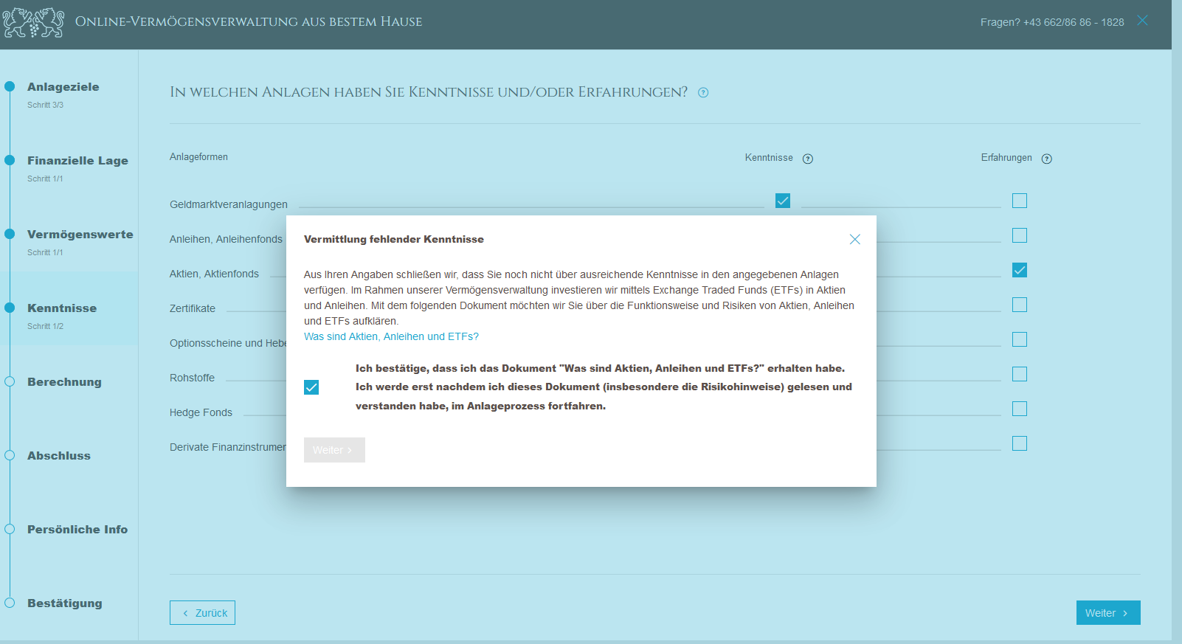The height and width of the screenshot is (644, 1182).
Task: Go to Vermögenswerte step in sidebar
Action: [80, 235]
